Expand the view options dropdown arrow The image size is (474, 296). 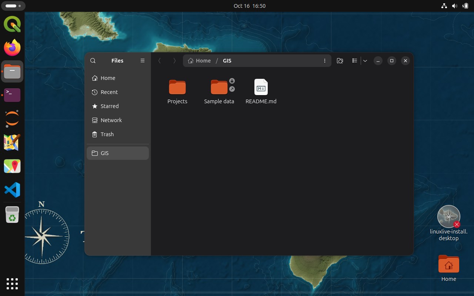coord(365,61)
